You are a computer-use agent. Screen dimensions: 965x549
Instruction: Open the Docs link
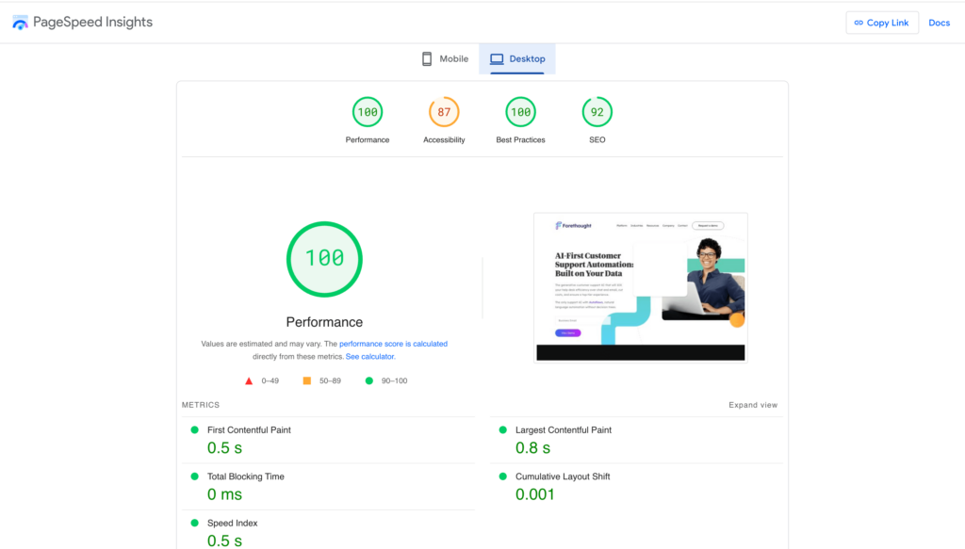[940, 23]
